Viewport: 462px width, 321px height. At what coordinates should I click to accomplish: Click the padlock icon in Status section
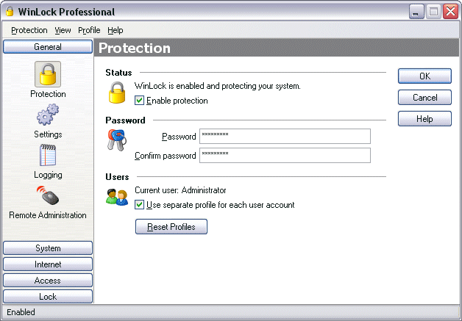(x=117, y=93)
